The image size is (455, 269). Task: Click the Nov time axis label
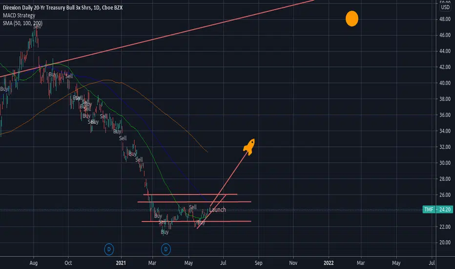coord(293,263)
